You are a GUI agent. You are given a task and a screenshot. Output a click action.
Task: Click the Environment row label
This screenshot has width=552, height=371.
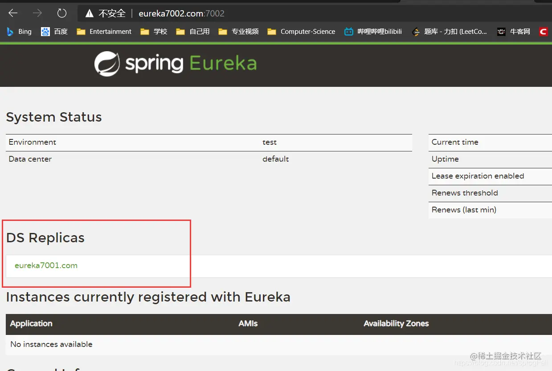point(33,142)
